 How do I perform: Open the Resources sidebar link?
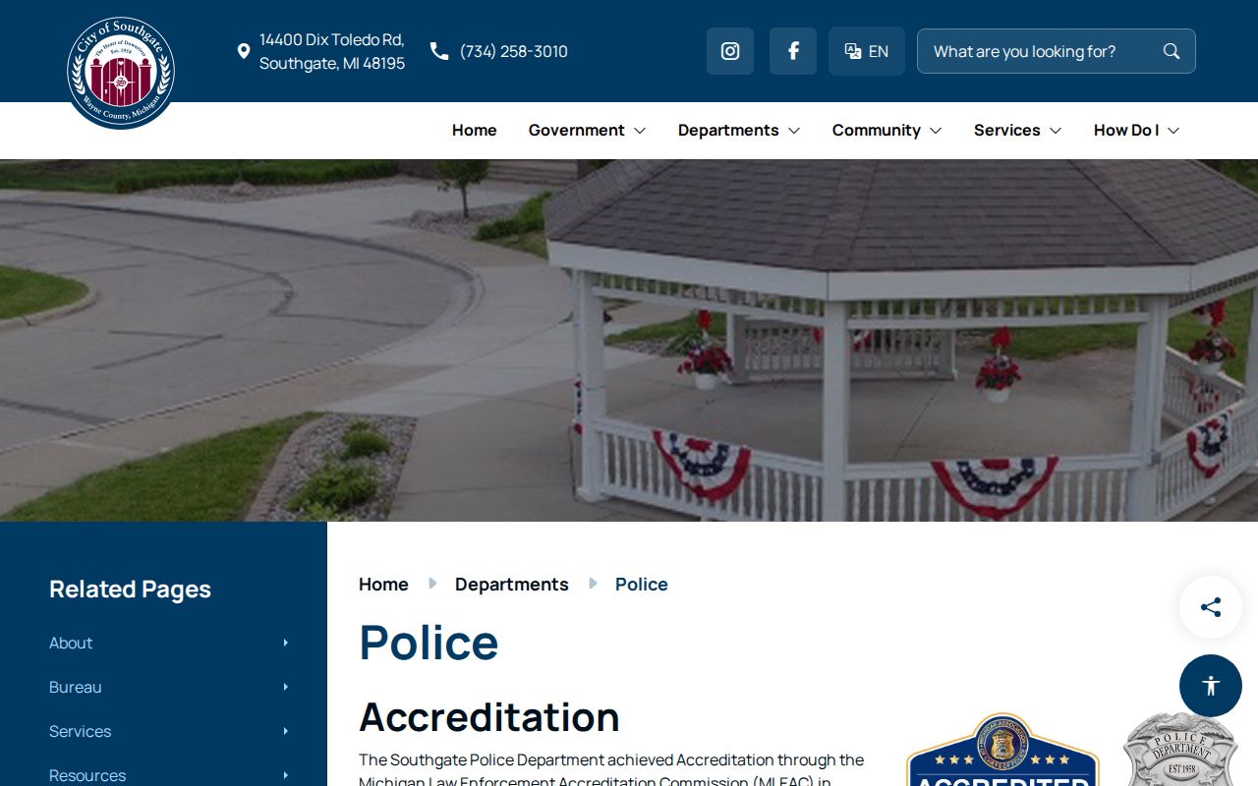[x=87, y=775]
